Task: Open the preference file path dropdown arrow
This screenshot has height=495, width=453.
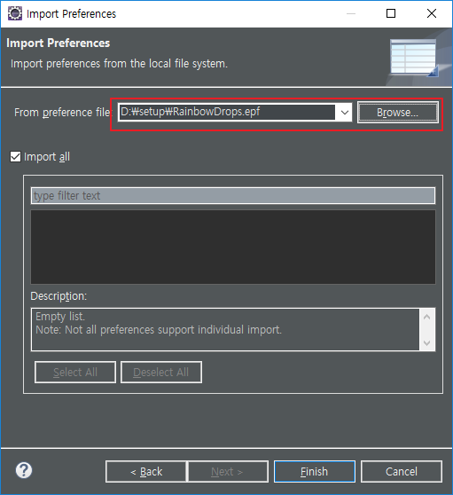Action: pos(345,113)
